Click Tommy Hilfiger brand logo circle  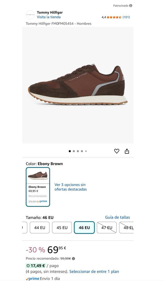[30, 15]
